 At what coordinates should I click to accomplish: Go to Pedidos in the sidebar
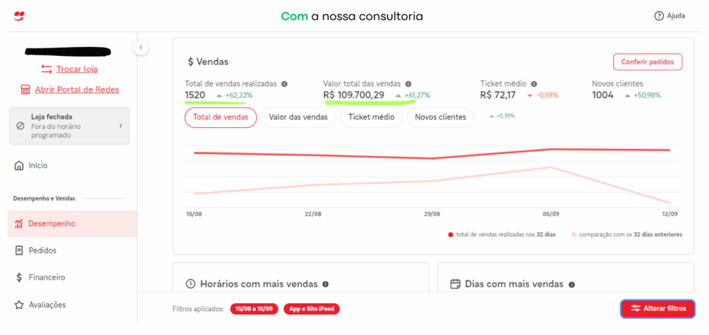(x=42, y=251)
